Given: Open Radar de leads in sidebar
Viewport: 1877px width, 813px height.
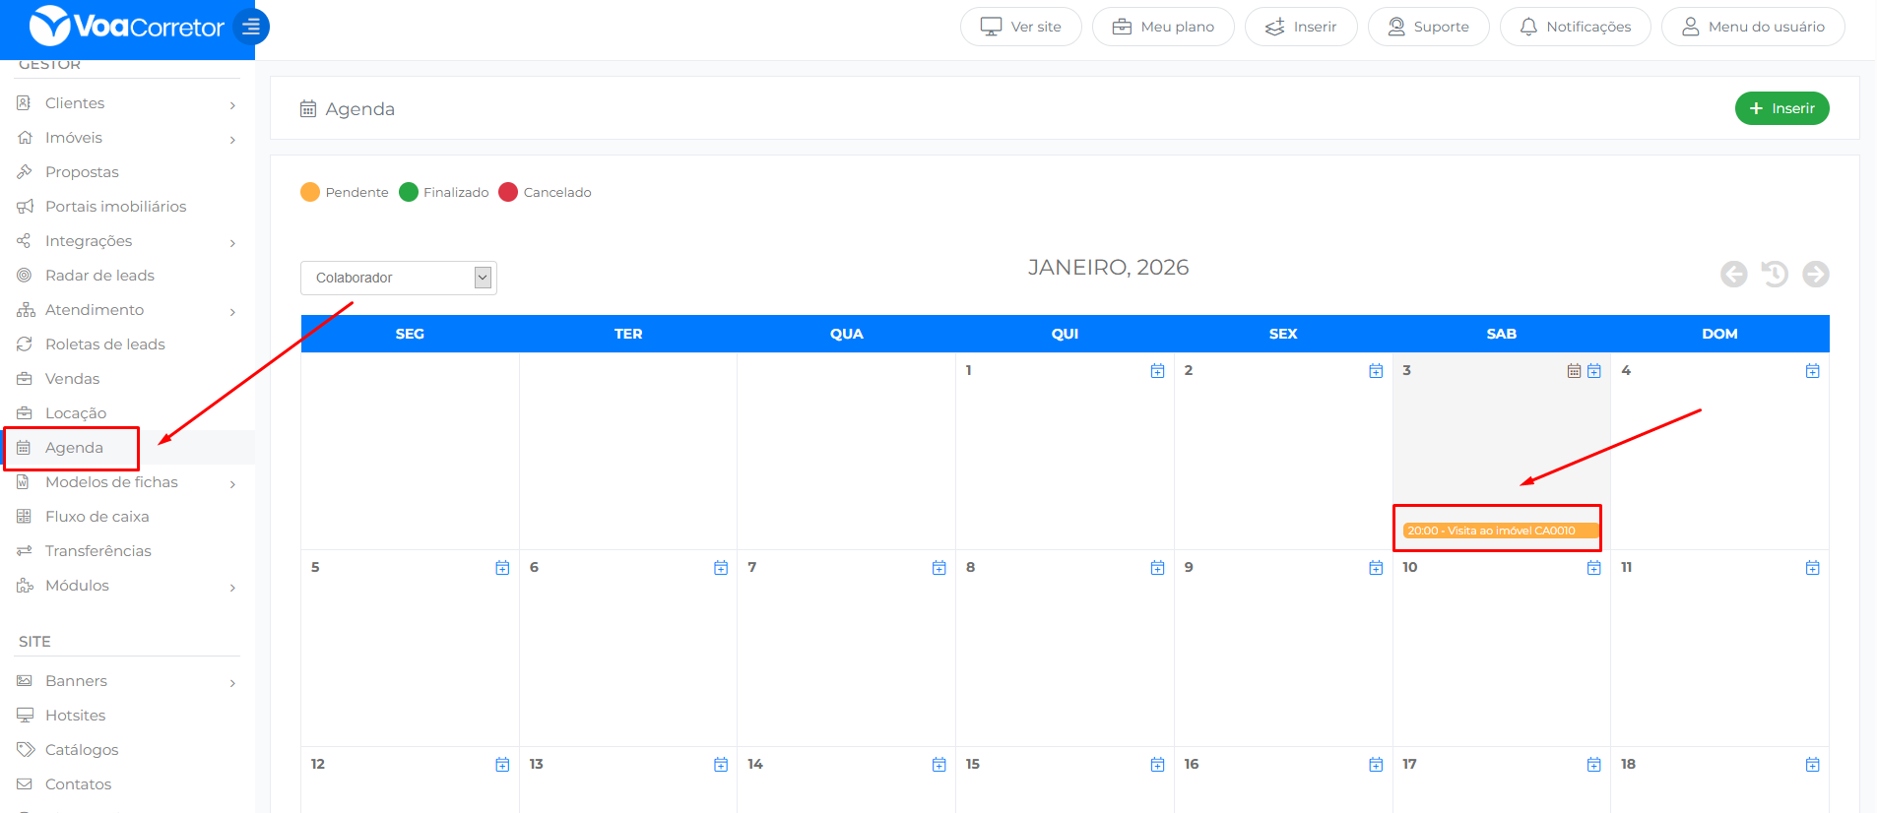Looking at the screenshot, I should coord(99,276).
